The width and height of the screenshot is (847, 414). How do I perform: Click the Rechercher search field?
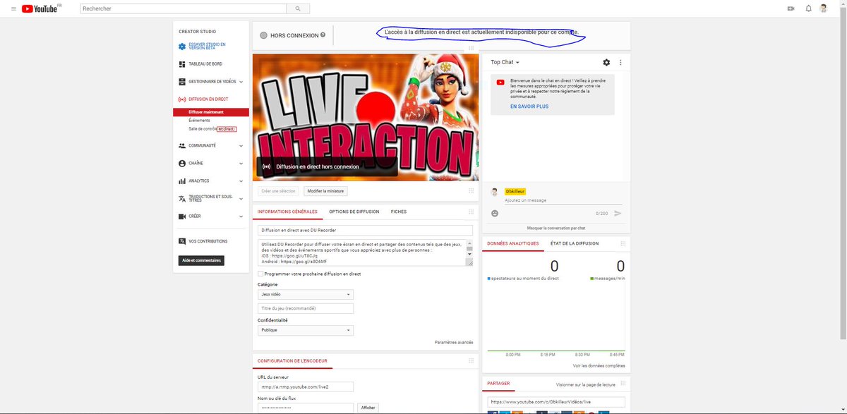pos(183,8)
